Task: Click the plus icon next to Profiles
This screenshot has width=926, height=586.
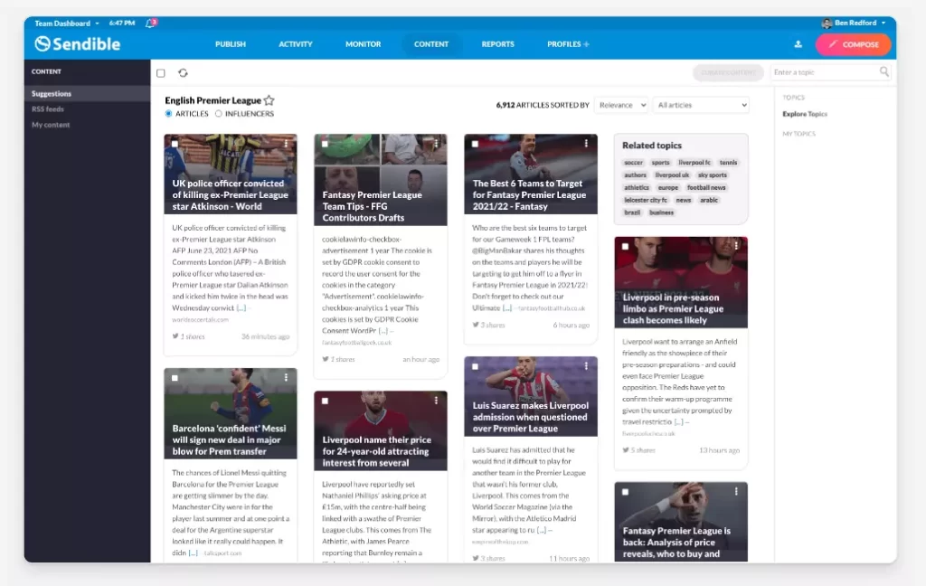Action: pos(586,44)
